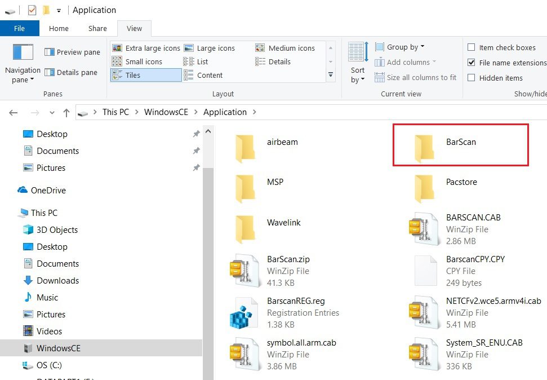
Task: Select This PC in navigation tree
Action: pos(38,213)
